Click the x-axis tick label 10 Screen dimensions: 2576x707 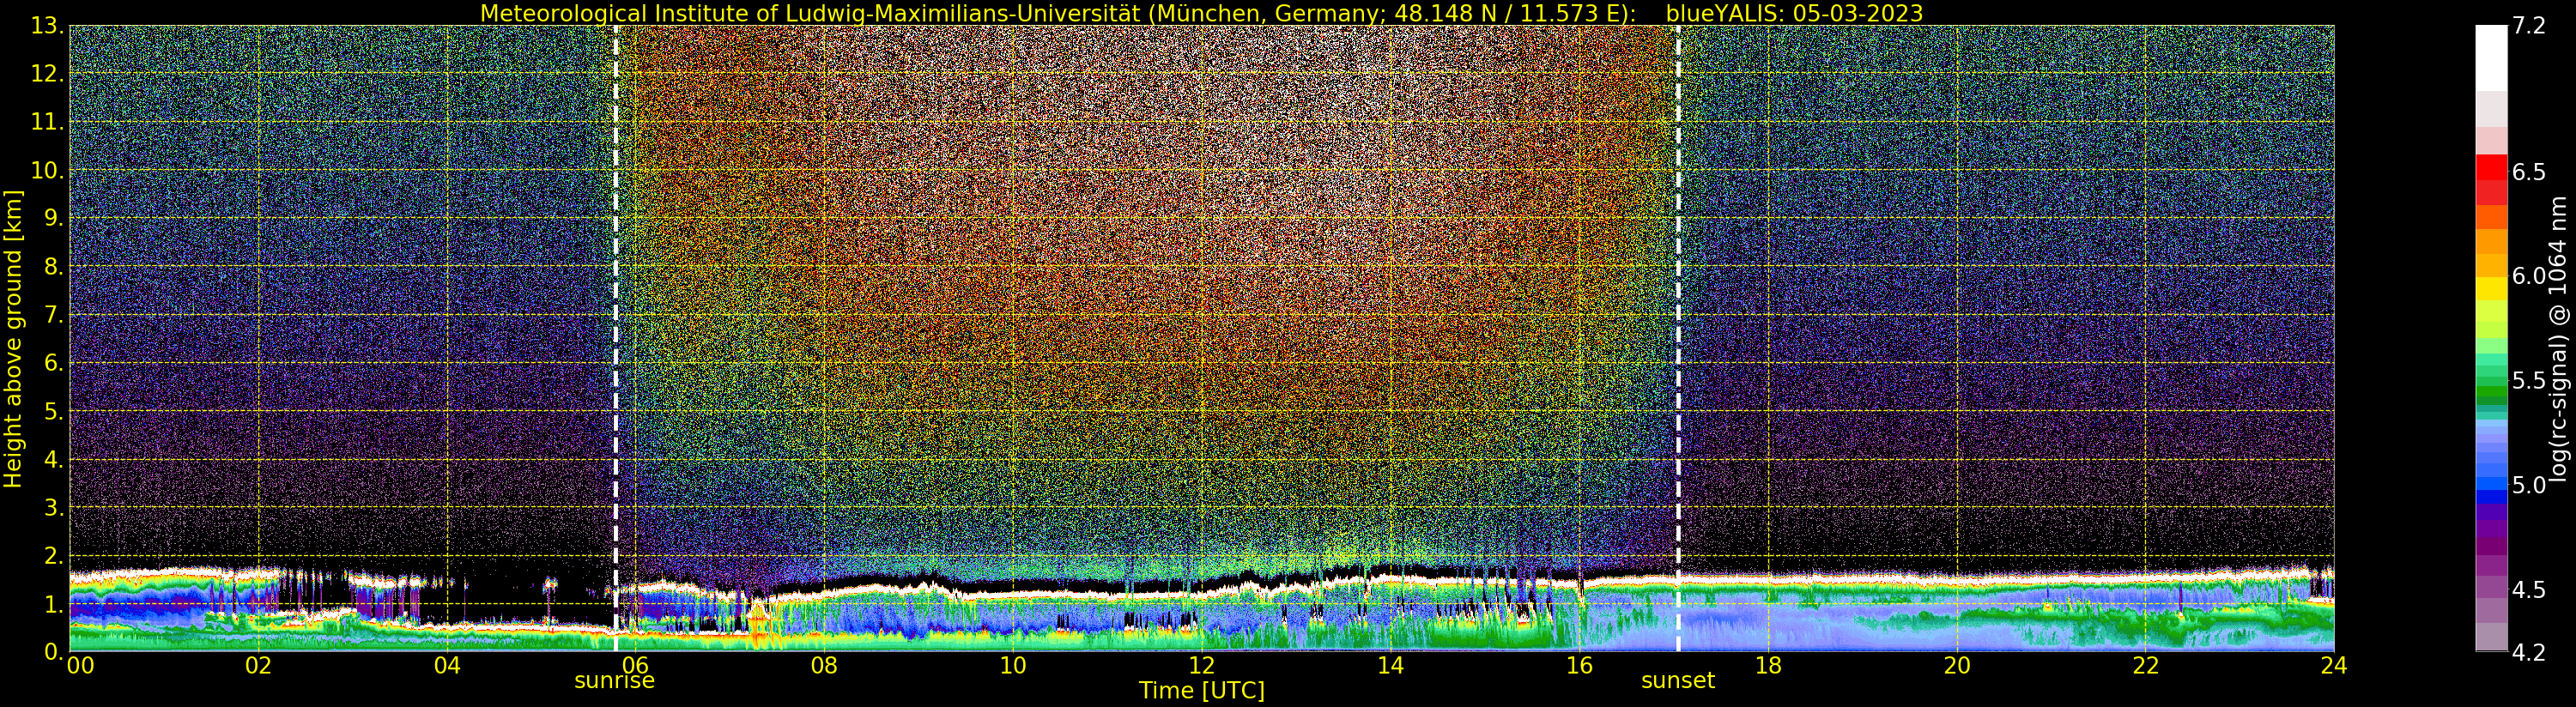[1013, 666]
